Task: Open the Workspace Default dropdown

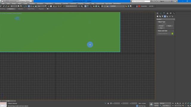Action: pos(25,1)
